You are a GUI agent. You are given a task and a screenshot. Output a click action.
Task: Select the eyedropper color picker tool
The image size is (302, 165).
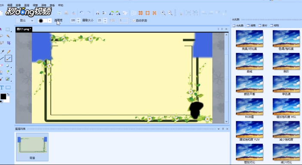click(x=2, y=52)
